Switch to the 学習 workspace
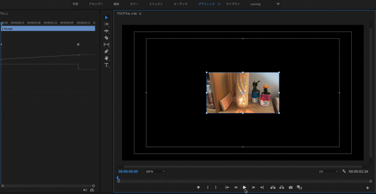Image resolution: width=376 pixels, height=194 pixels. (76, 4)
